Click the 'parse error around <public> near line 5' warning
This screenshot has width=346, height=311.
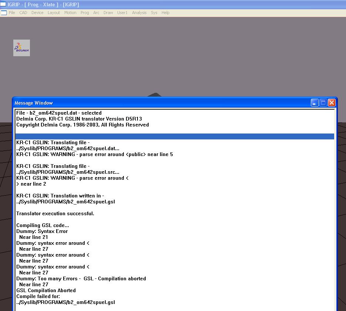pyautogui.click(x=94, y=154)
